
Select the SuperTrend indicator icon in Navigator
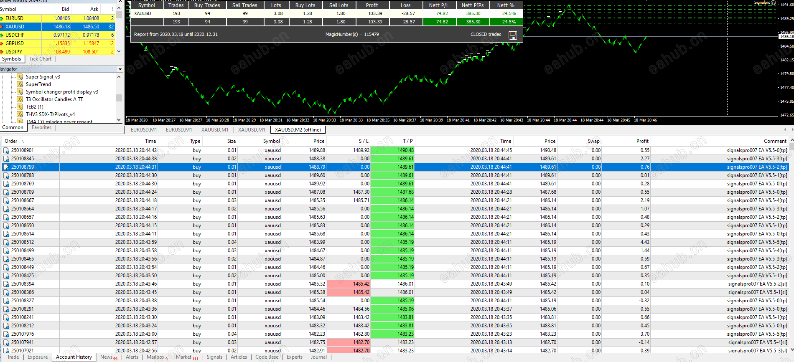click(20, 84)
